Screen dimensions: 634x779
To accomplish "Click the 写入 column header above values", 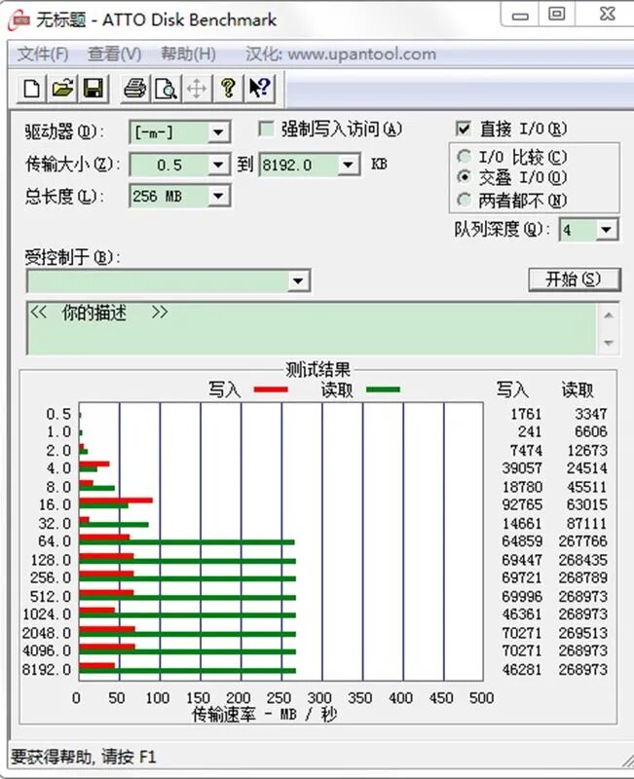I will [x=512, y=390].
